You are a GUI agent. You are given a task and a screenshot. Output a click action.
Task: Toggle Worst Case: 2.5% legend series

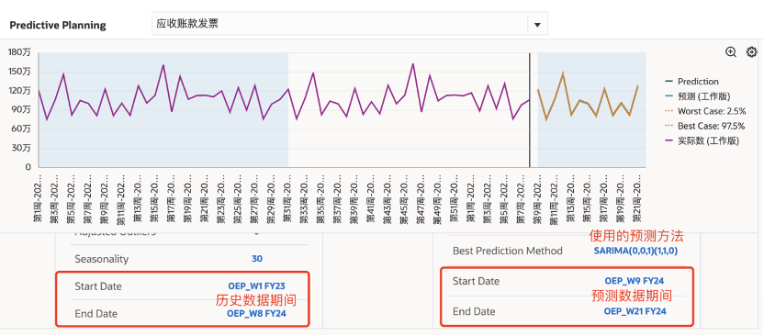(704, 111)
